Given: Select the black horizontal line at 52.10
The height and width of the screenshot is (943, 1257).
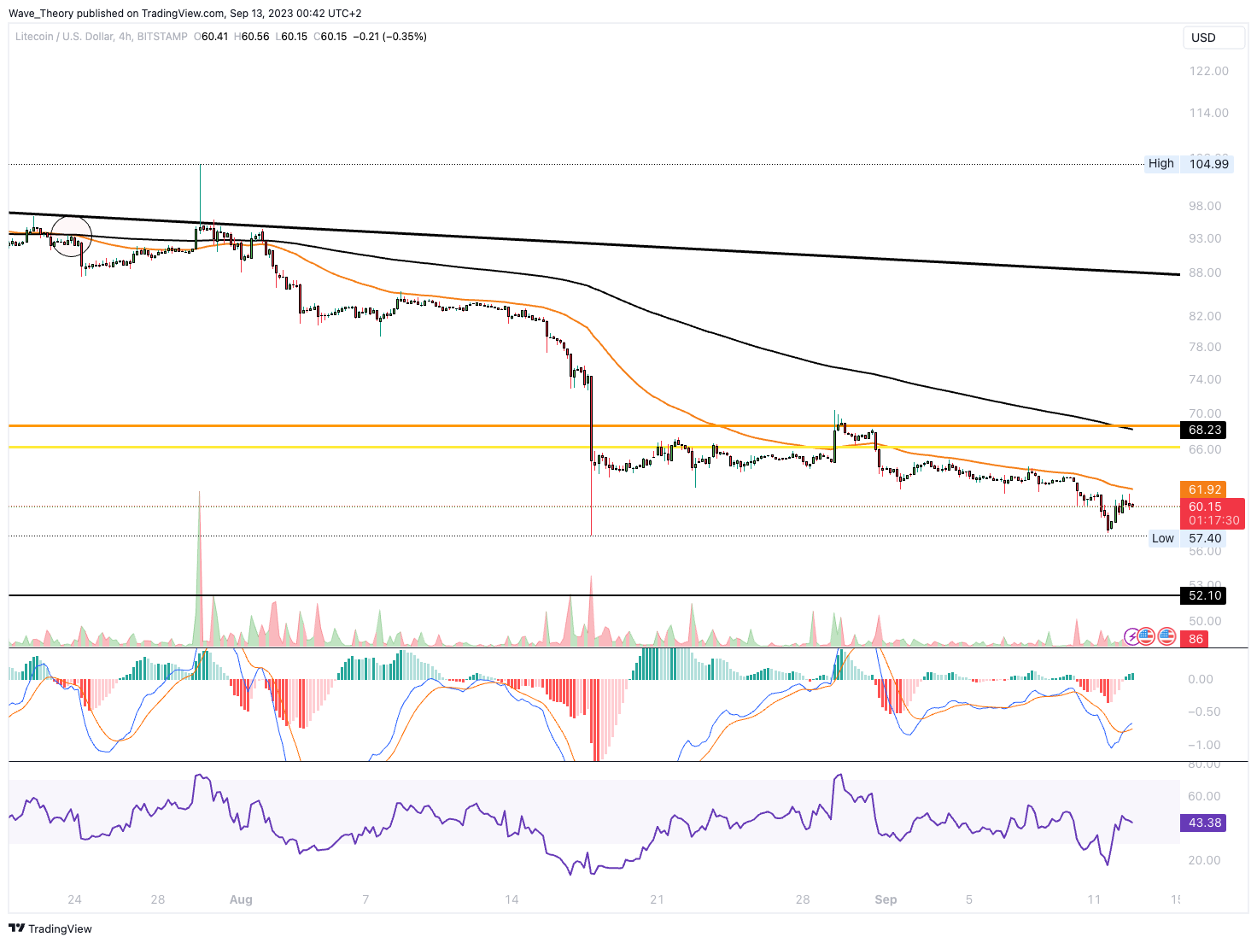Looking at the screenshot, I should pos(593,595).
